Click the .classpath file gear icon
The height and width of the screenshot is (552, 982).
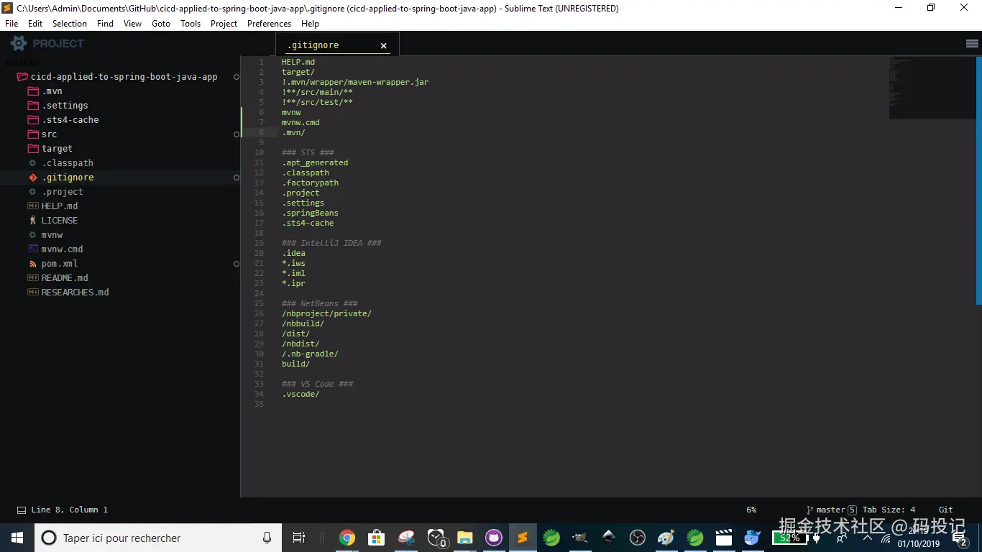(x=32, y=163)
